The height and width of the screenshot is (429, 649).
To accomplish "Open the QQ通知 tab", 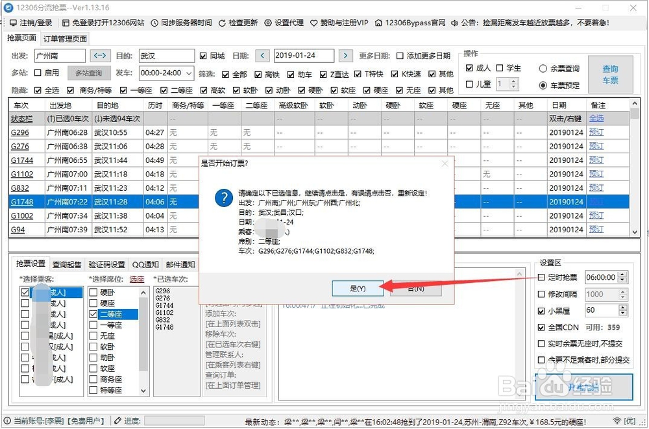I will pos(145,264).
